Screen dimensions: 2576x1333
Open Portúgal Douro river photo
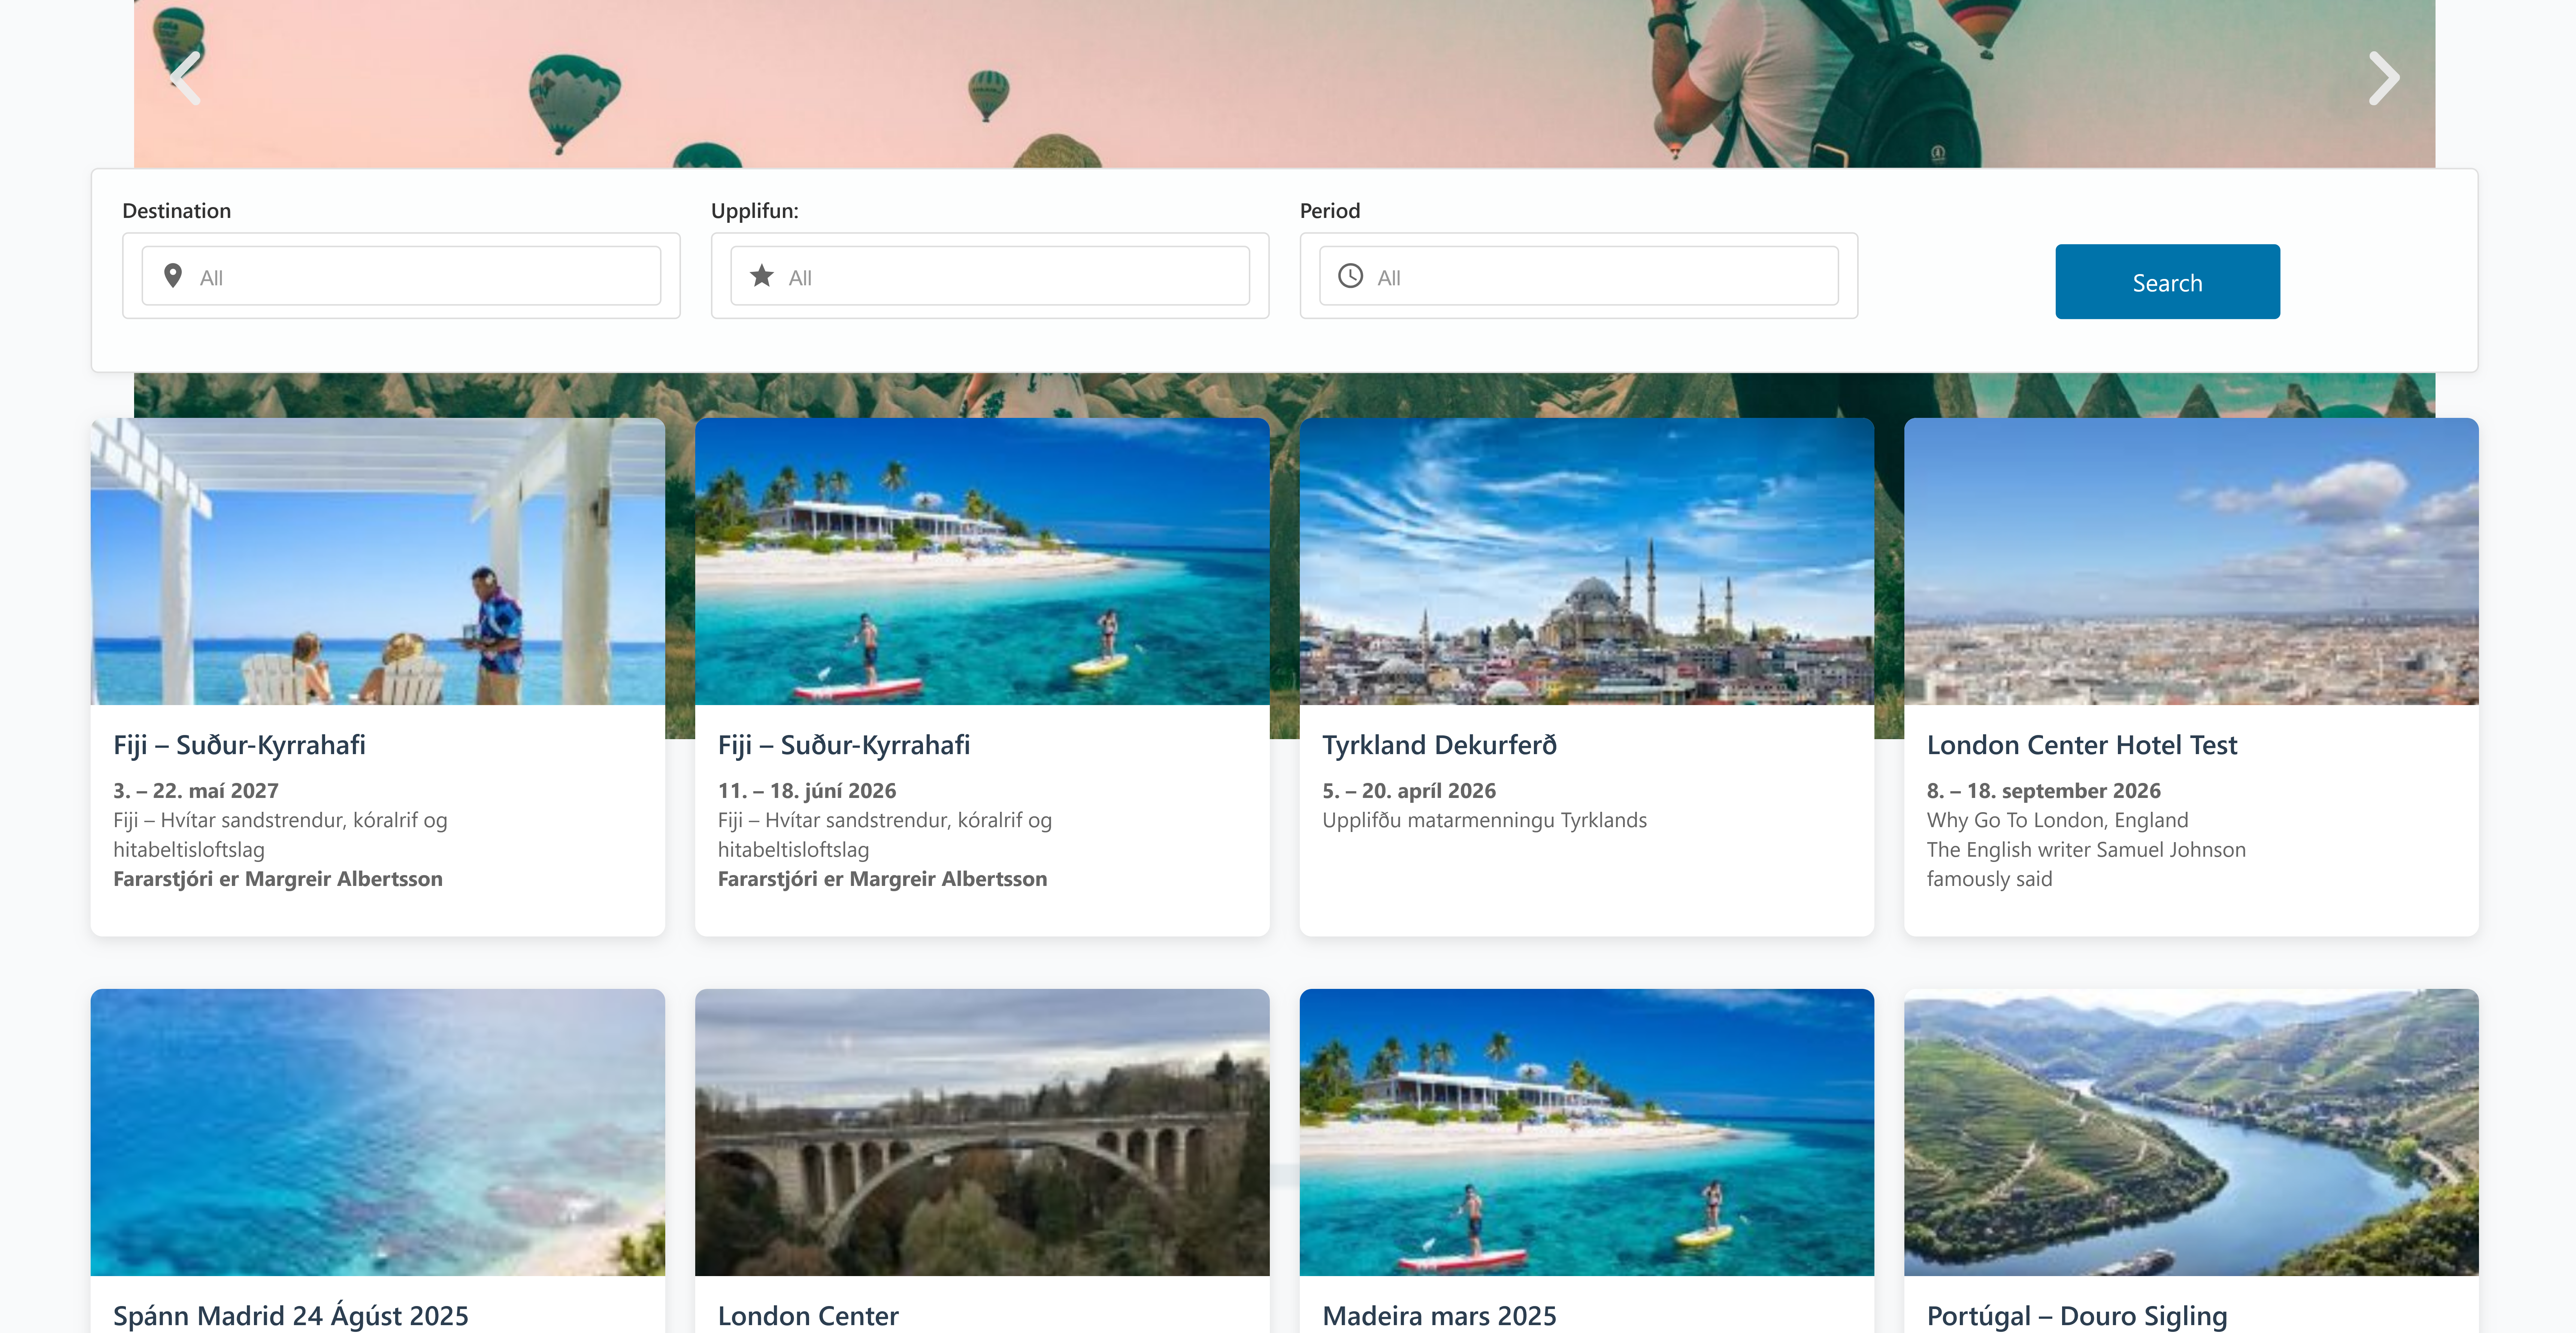point(2191,1132)
